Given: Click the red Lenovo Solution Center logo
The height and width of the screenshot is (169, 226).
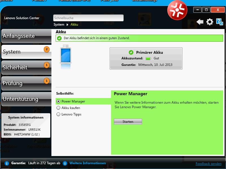Looking at the screenshot, I should pyautogui.click(x=177, y=10).
